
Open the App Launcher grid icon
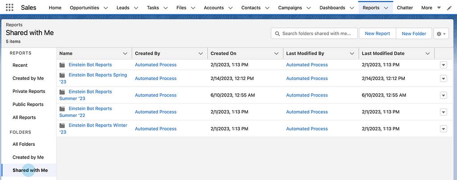(x=10, y=8)
